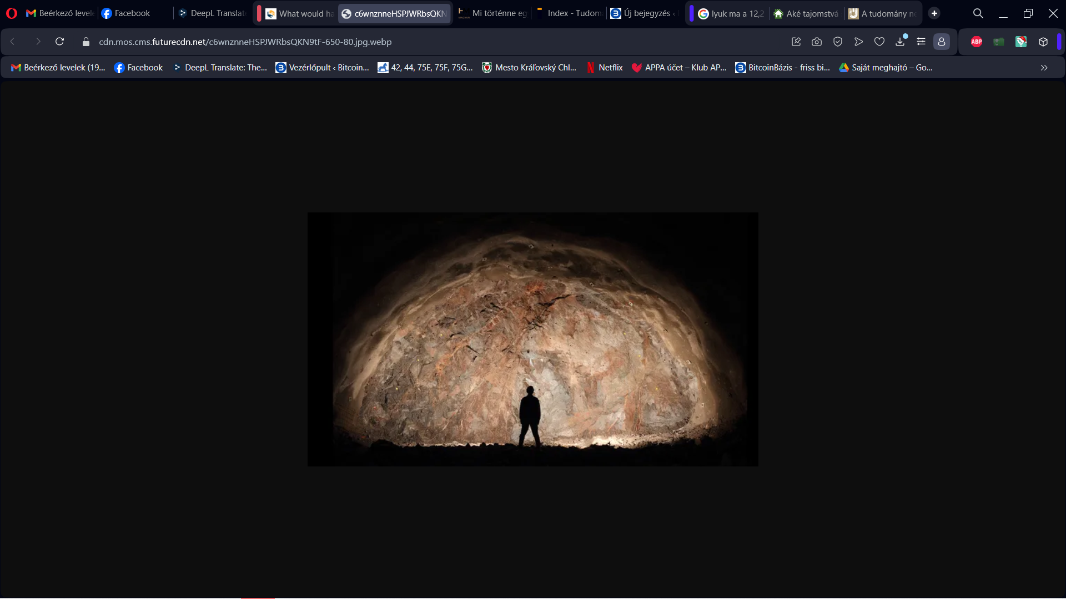
Task: Open the Opera Flow send icon
Action: [858, 42]
